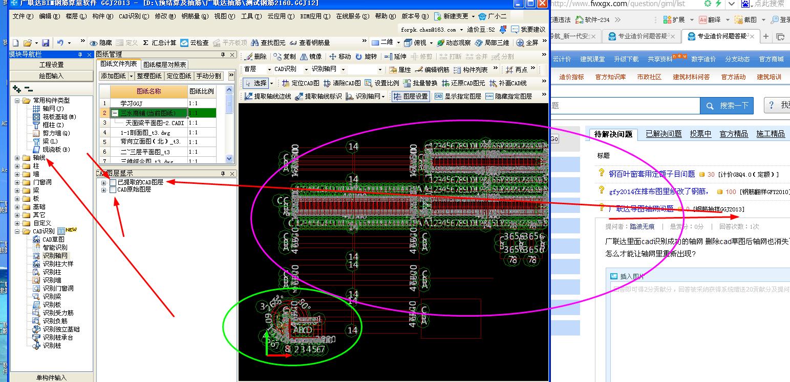Start 动态观察 dynamic observe tool
Viewport: 790px width, 382px height.
point(454,43)
